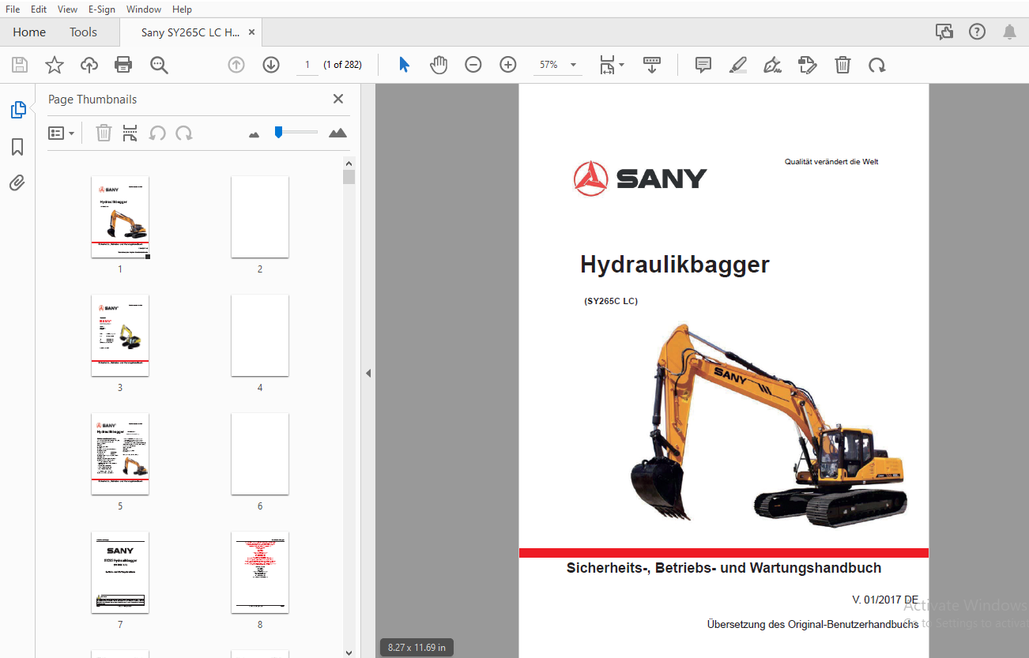The image size is (1029, 658).
Task: Expand the page fit options dropdown arrow
Action: coord(622,65)
